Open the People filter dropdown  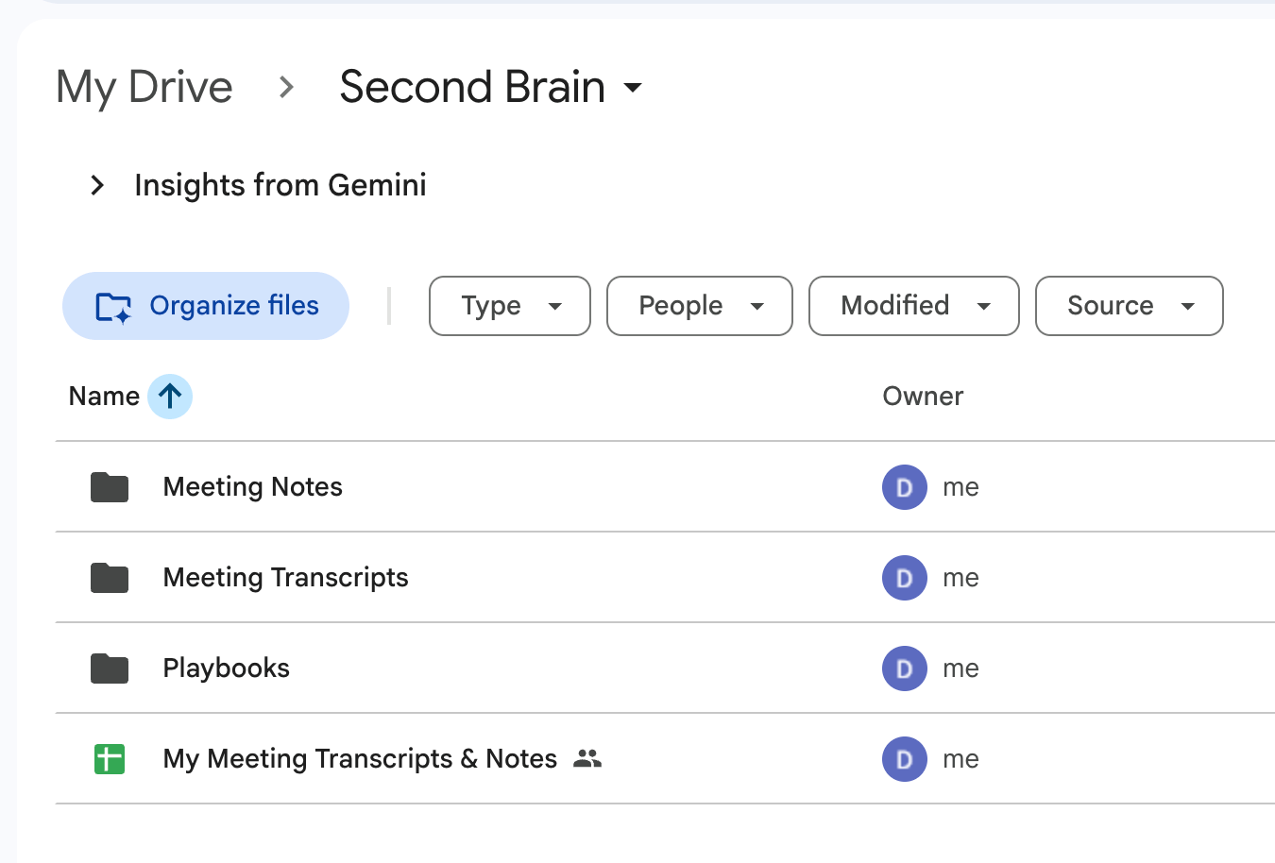[x=699, y=306]
